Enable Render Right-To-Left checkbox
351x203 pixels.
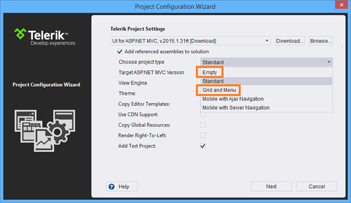tap(203, 136)
